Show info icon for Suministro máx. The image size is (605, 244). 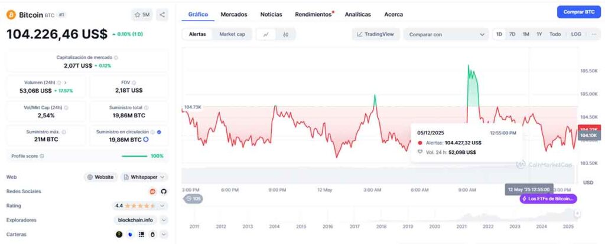64,132
